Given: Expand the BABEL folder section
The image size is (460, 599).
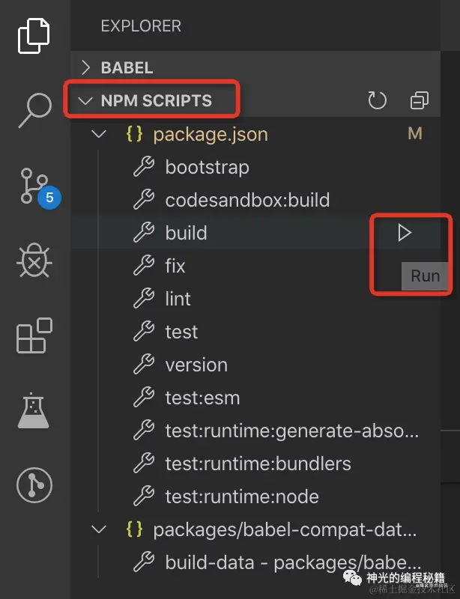Looking at the screenshot, I should pyautogui.click(x=127, y=67).
